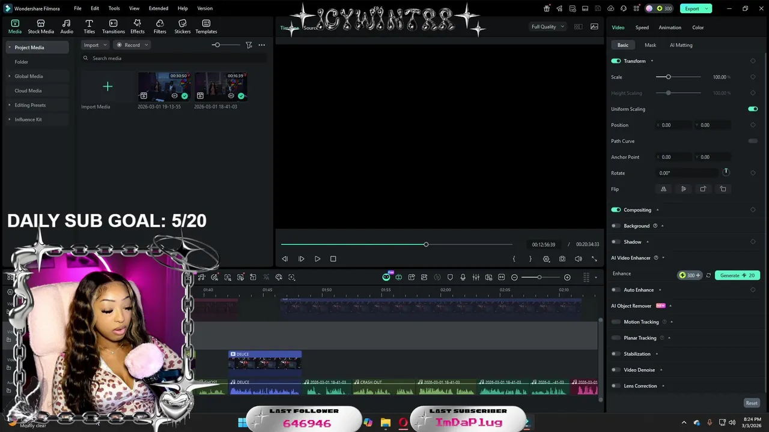Open the Edit menu
The image size is (769, 432).
coord(95,8)
